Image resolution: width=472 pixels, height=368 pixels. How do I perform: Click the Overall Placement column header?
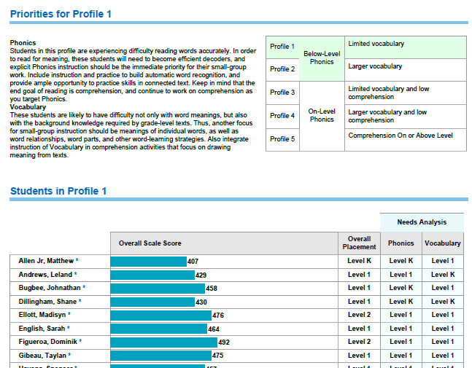click(x=359, y=243)
